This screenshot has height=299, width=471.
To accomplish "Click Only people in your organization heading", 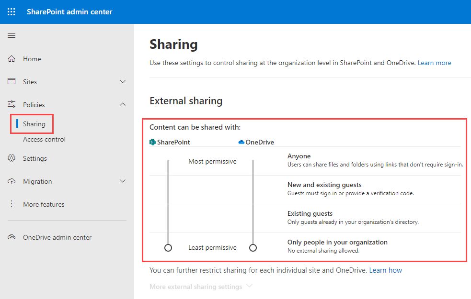I will click(337, 243).
